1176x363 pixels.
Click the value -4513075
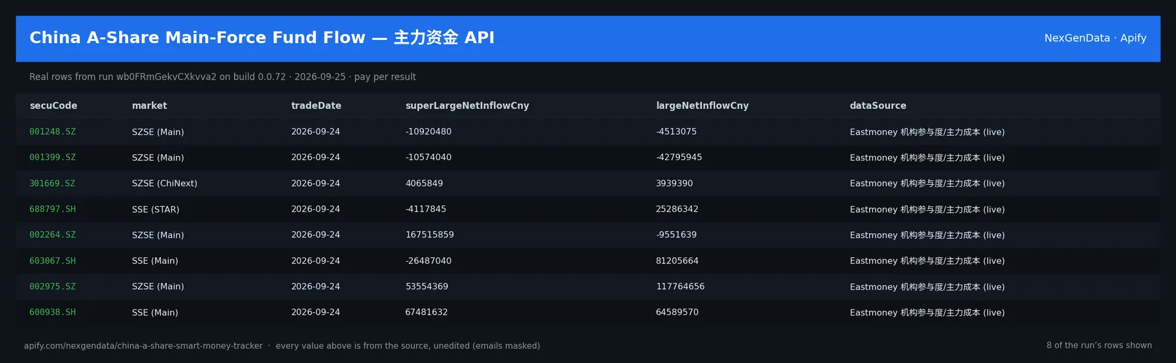(676, 132)
